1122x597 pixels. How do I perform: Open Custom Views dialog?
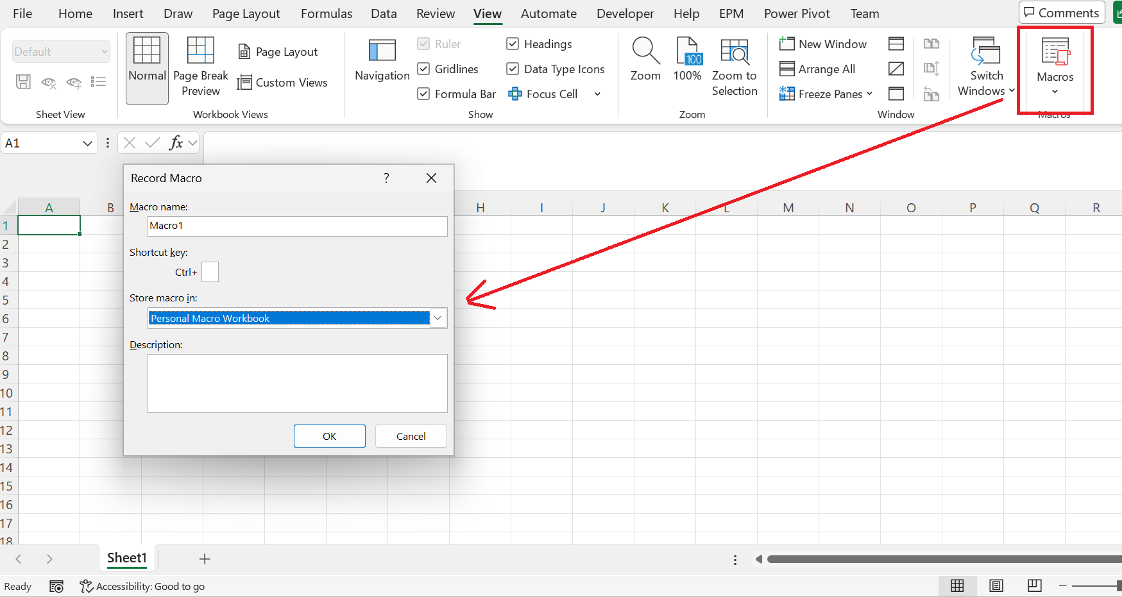coord(282,83)
